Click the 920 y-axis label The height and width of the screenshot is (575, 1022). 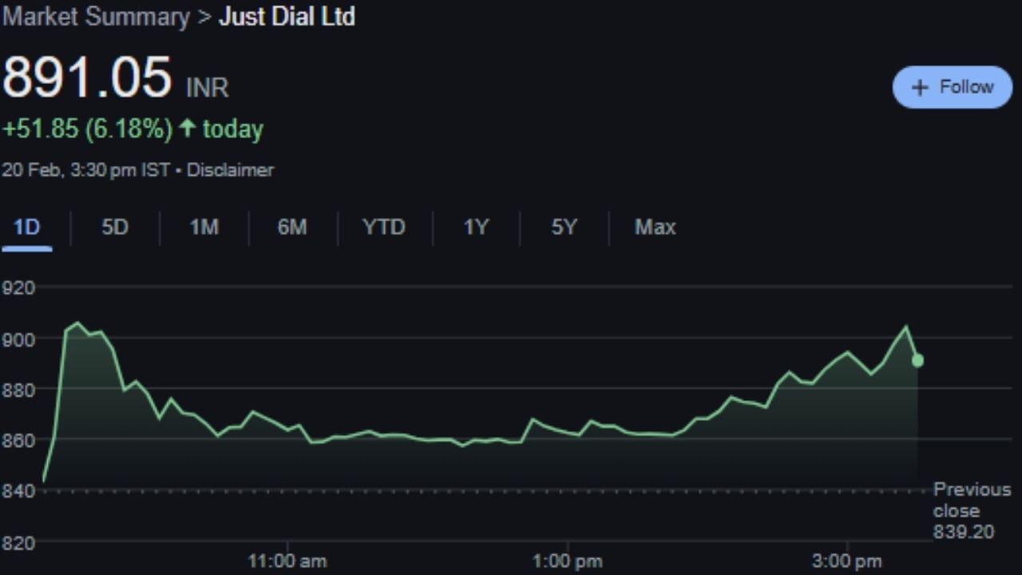[x=18, y=288]
